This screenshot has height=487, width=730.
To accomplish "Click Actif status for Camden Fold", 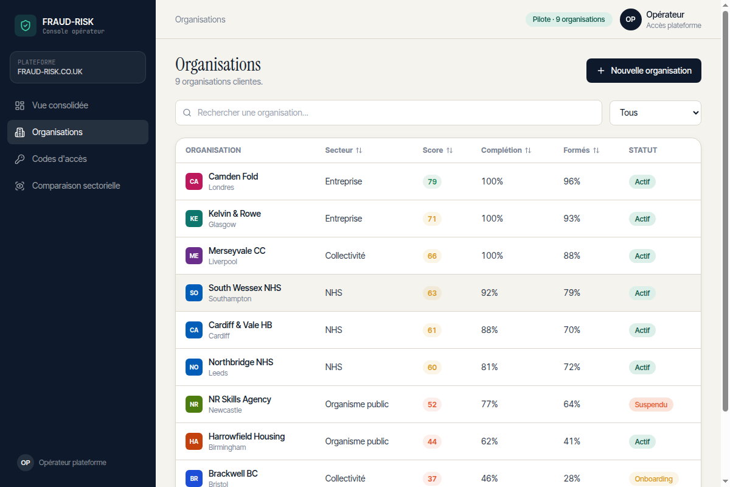I will pos(642,181).
